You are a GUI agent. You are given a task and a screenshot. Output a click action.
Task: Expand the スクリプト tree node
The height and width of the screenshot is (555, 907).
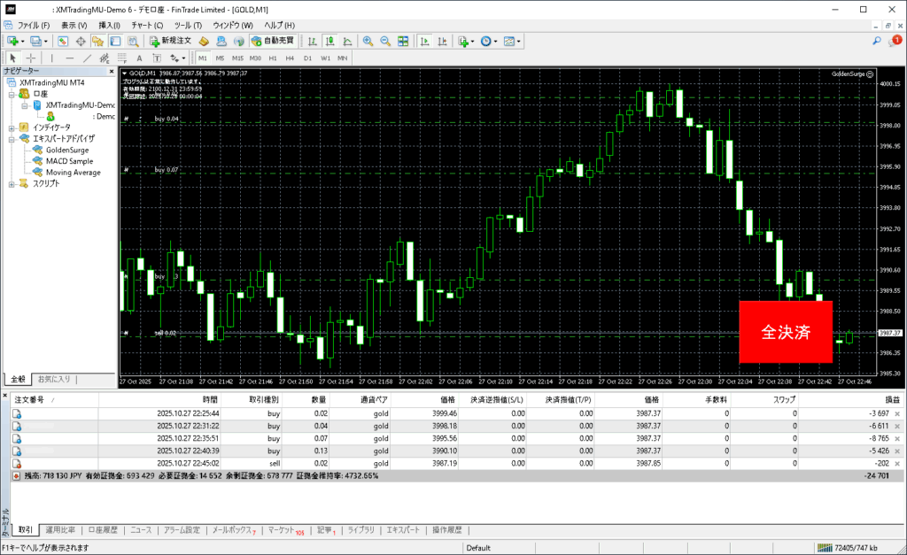coord(11,184)
